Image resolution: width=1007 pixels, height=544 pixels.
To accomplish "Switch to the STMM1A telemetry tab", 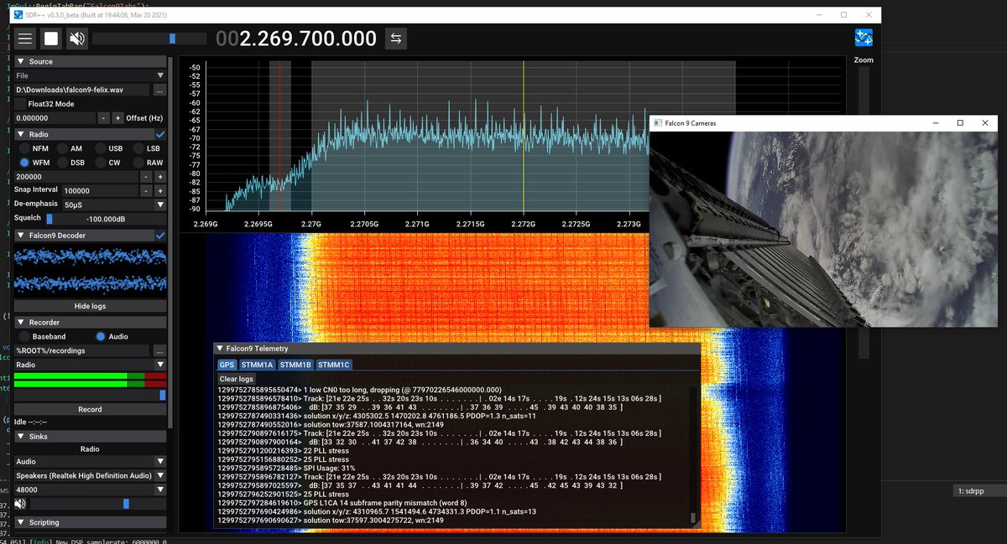I will [x=258, y=365].
